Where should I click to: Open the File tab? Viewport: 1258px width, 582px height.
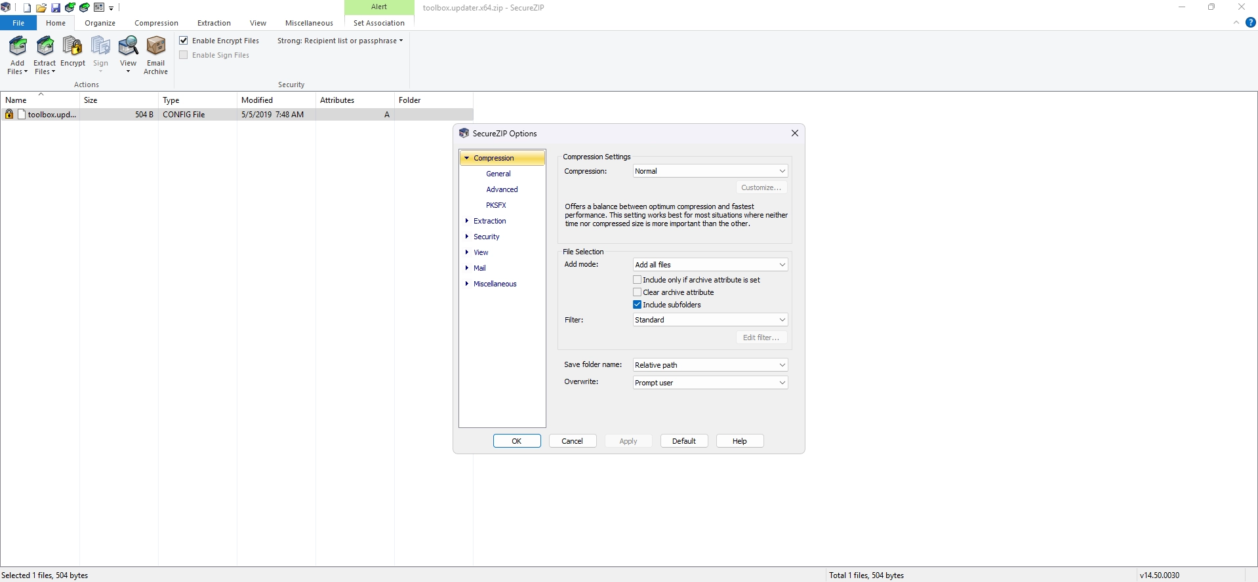coord(18,23)
